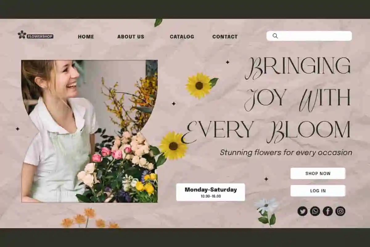Open the ABOUT US page
This screenshot has height=247, width=370.
(130, 37)
